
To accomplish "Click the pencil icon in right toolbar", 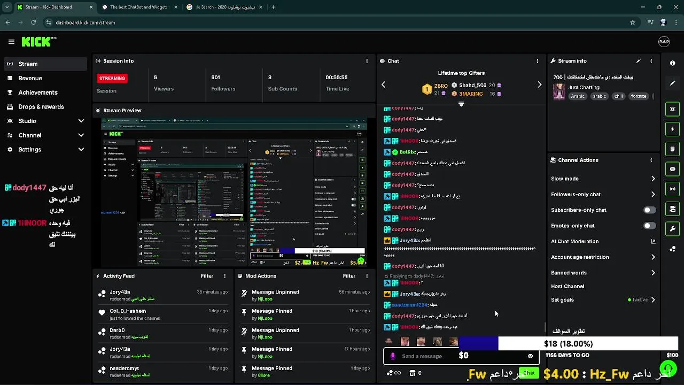I will (x=672, y=83).
